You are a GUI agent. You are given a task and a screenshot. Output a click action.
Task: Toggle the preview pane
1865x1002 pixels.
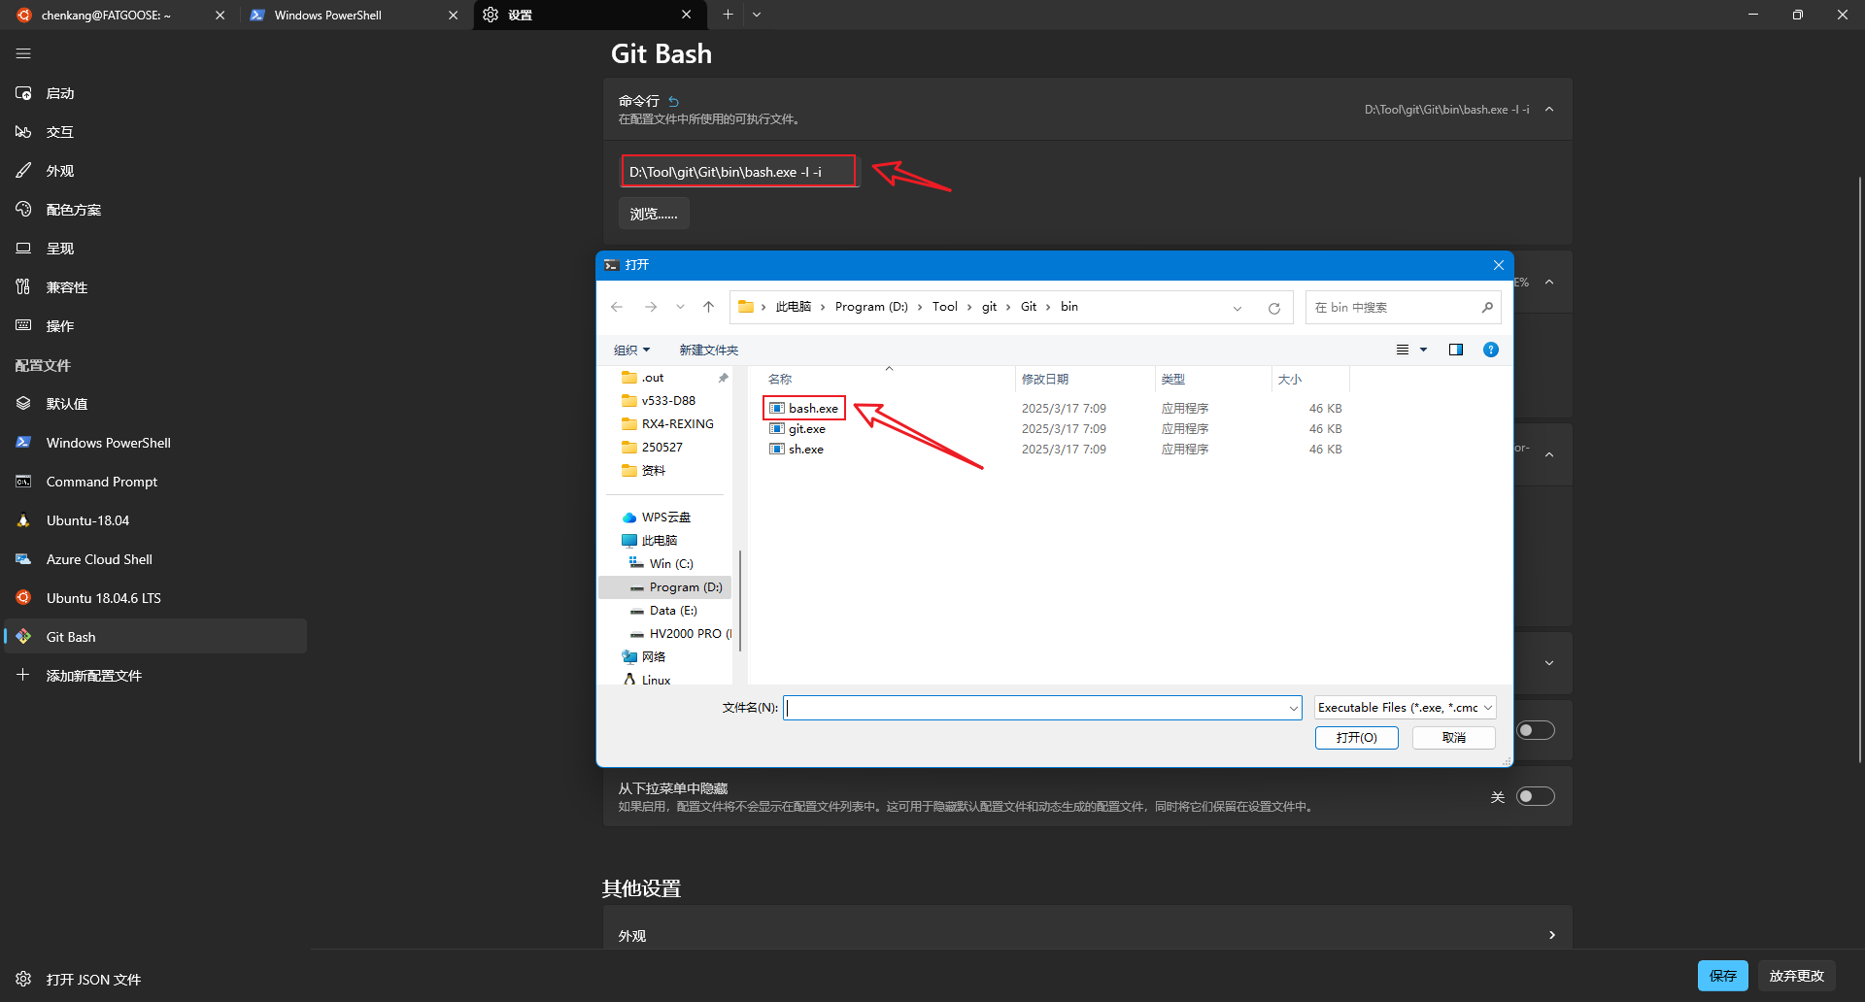tap(1455, 350)
